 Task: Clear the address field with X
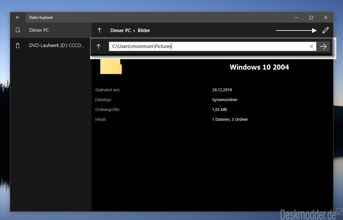[311, 46]
